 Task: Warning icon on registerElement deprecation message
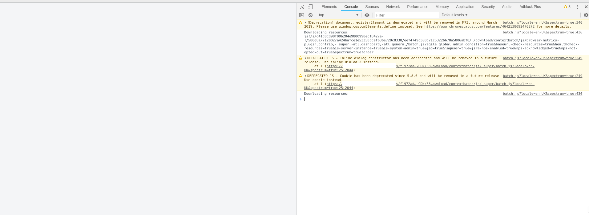pyautogui.click(x=301, y=23)
